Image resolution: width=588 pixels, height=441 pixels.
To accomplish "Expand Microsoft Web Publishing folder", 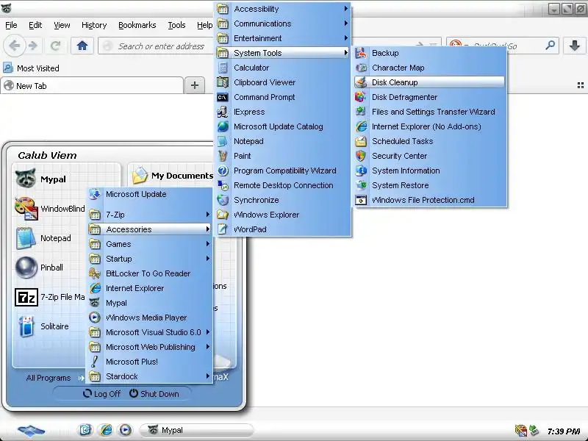I will (150, 347).
